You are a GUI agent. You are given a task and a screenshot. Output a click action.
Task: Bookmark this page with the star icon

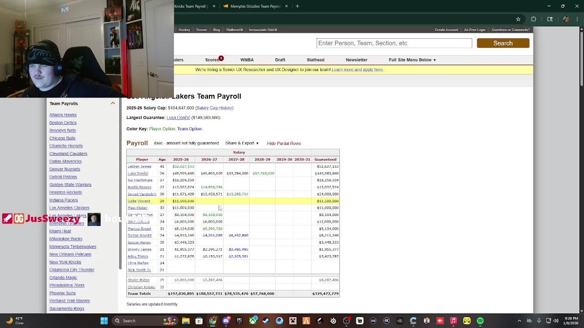(x=518, y=19)
